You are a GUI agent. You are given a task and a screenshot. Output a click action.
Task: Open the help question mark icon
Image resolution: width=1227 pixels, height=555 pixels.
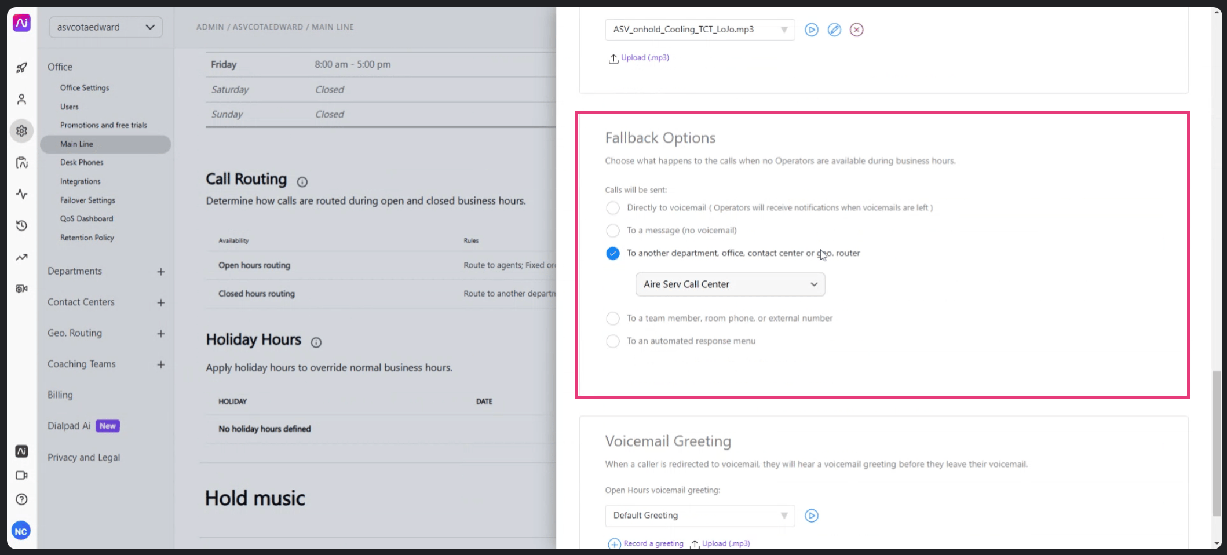point(21,499)
